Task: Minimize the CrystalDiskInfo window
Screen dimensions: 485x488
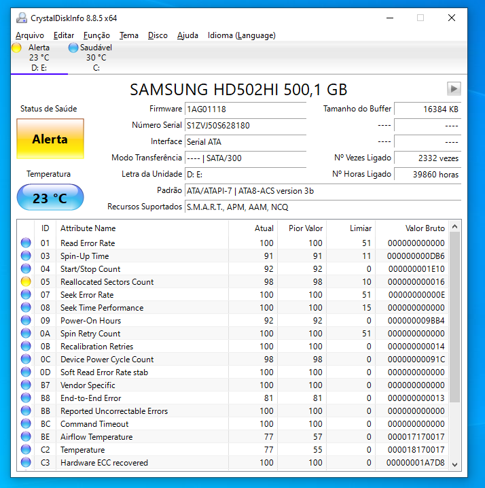Action: 390,18
